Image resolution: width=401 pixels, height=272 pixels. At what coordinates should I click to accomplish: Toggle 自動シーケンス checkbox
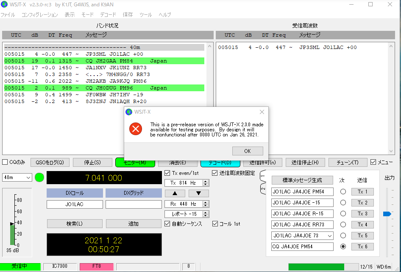(167, 224)
